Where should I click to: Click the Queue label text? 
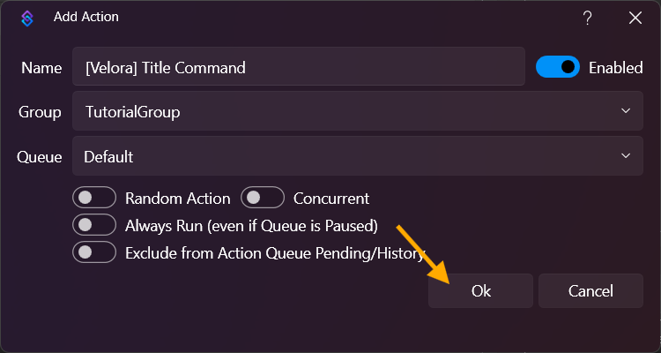point(40,157)
